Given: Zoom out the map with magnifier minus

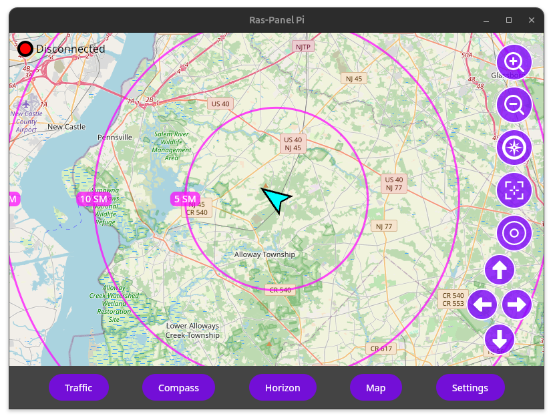Looking at the screenshot, I should click(x=514, y=105).
